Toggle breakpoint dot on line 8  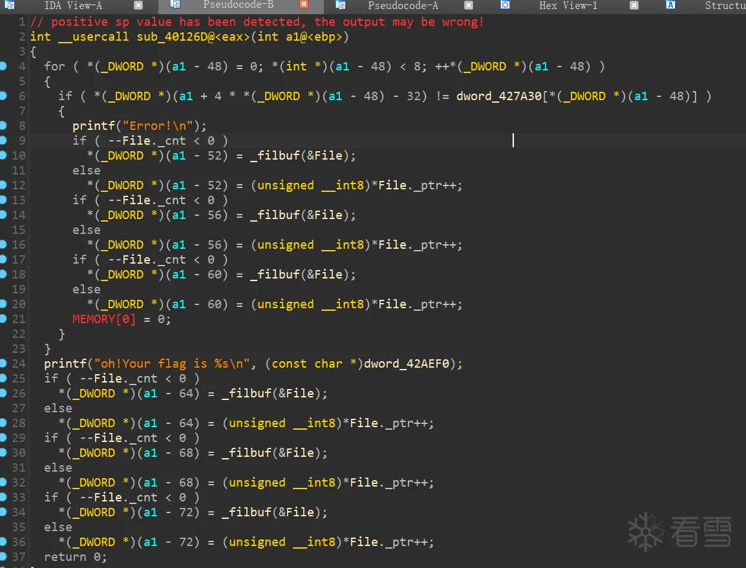[x=3, y=125]
